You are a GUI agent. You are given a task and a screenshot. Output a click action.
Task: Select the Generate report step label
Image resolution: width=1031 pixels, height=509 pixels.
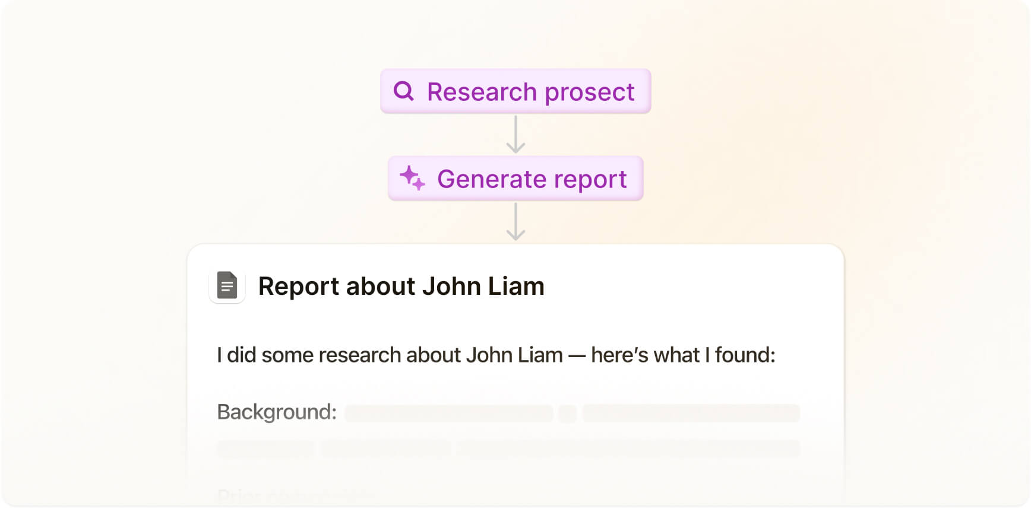tap(532, 179)
